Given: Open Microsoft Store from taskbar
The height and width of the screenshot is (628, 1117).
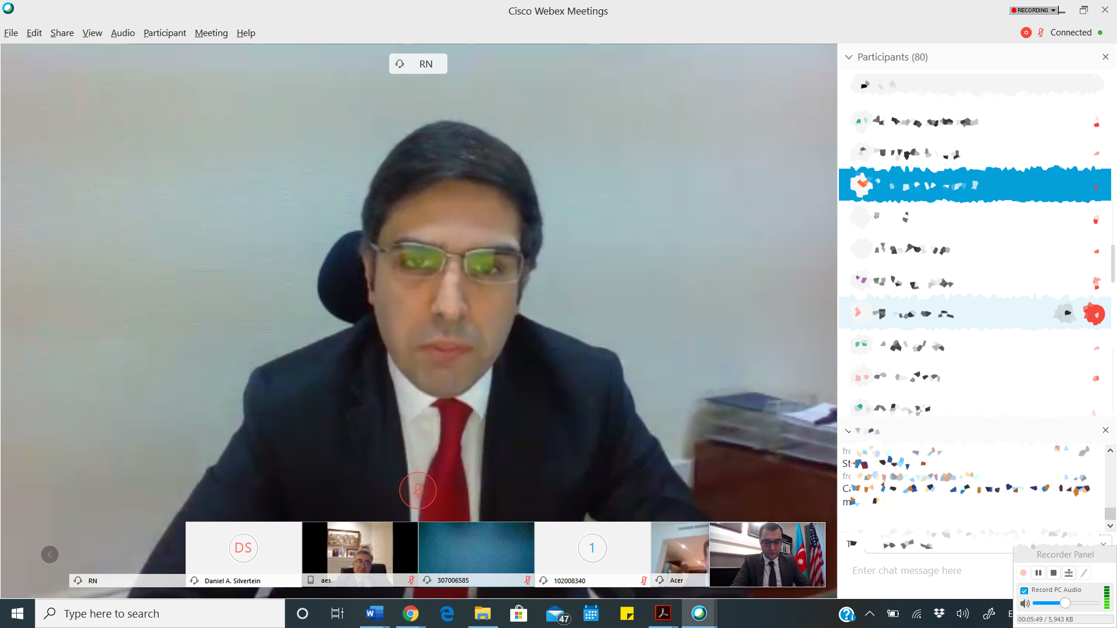Looking at the screenshot, I should pos(518,613).
